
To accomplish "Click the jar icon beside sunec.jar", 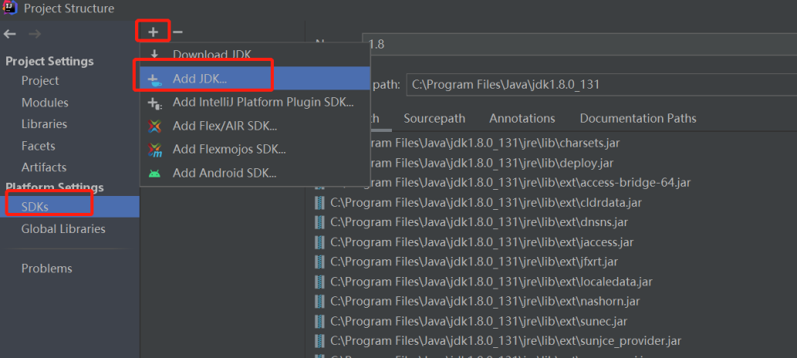I will [x=319, y=322].
